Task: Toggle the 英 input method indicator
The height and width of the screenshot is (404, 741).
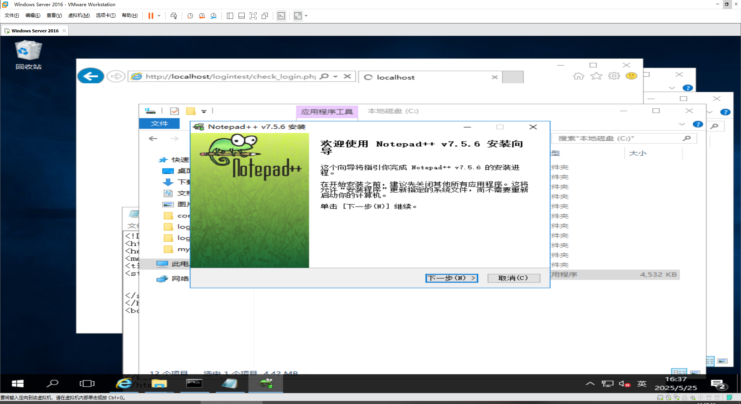Action: [x=642, y=384]
